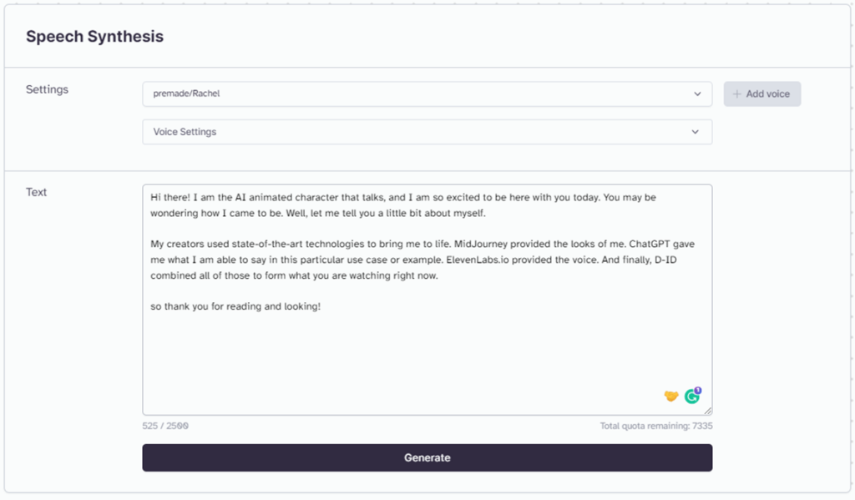Click the yellow handshake emoji icon
855x500 pixels.
[x=671, y=396]
